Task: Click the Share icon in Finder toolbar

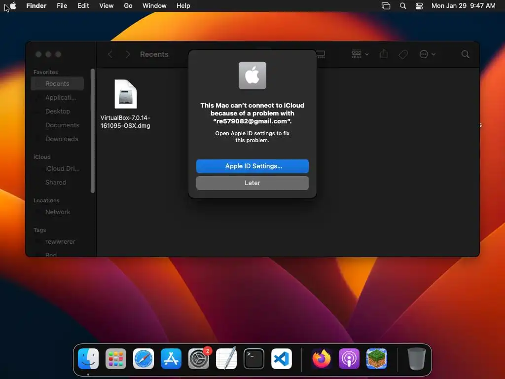Action: pyautogui.click(x=384, y=54)
